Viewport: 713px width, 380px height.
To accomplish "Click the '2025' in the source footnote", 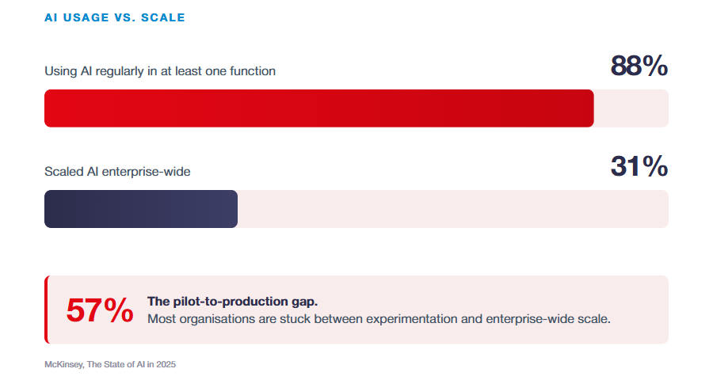I will click(166, 364).
